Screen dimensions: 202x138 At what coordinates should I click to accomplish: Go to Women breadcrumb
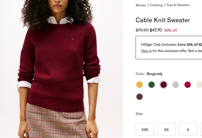(x=141, y=5)
